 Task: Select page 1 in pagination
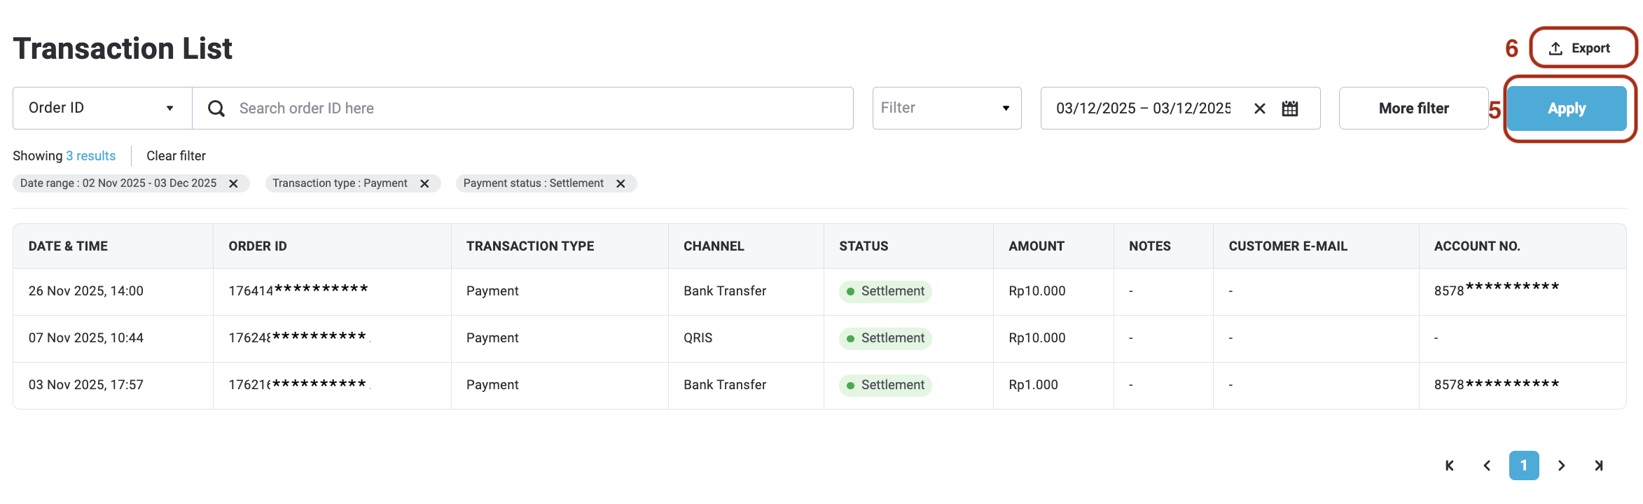point(1524,465)
